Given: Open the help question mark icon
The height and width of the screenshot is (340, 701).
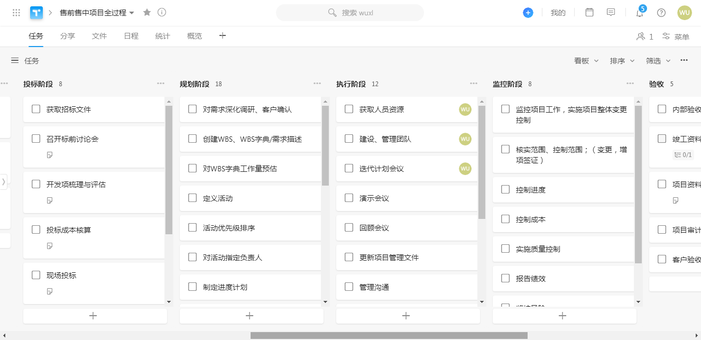Looking at the screenshot, I should tap(661, 13).
